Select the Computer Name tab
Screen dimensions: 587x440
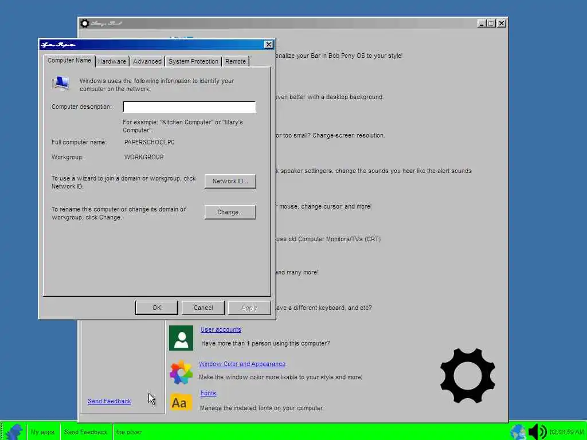[x=69, y=61]
